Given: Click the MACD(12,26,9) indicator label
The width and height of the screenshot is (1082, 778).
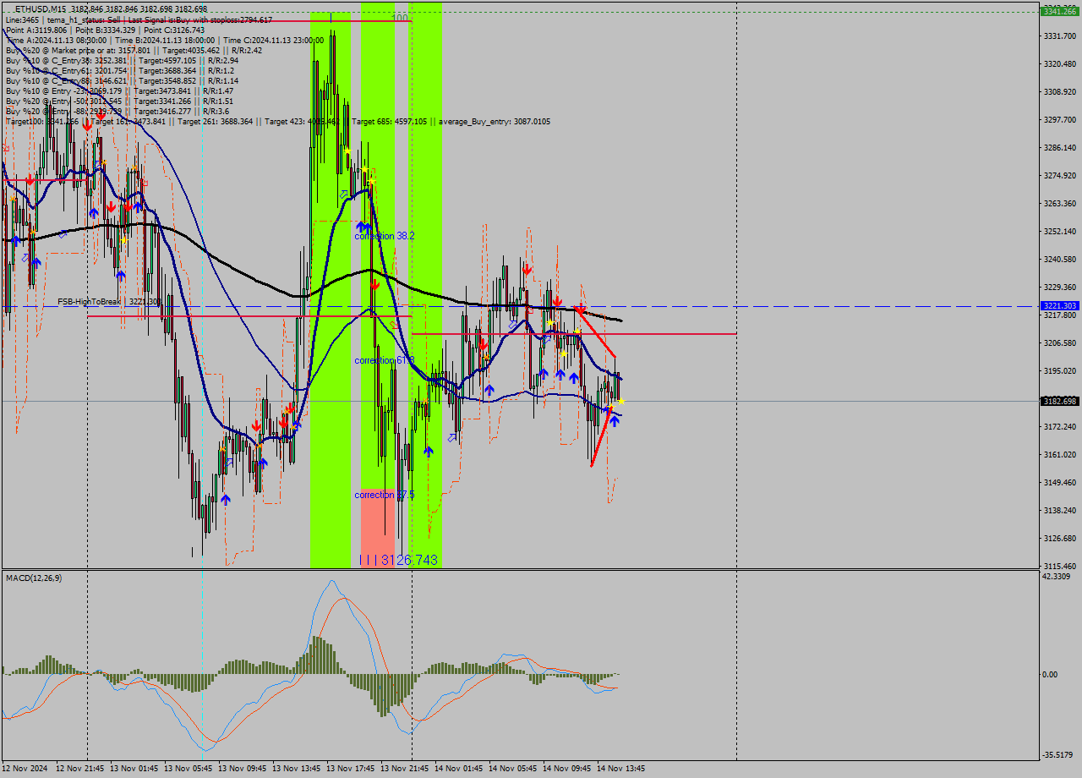Looking at the screenshot, I should [x=34, y=578].
